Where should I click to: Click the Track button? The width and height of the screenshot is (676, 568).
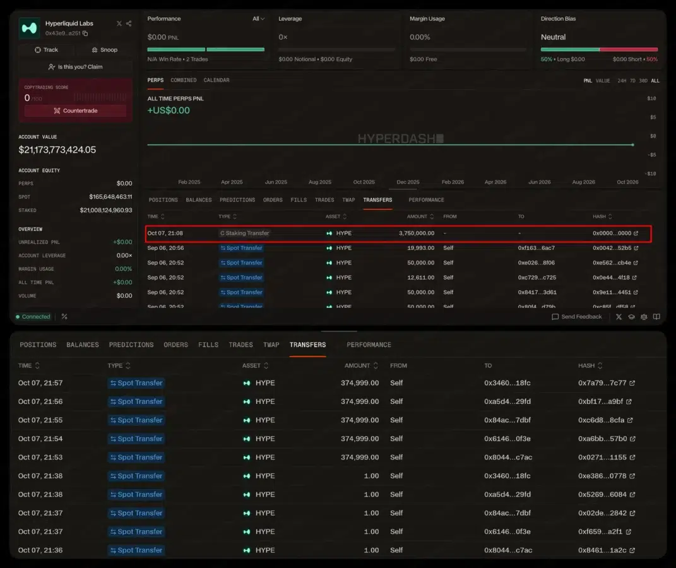coord(46,50)
